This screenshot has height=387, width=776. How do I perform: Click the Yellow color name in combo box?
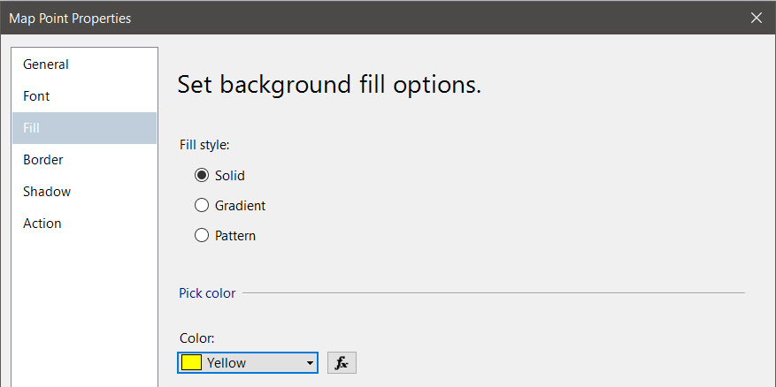(x=227, y=363)
